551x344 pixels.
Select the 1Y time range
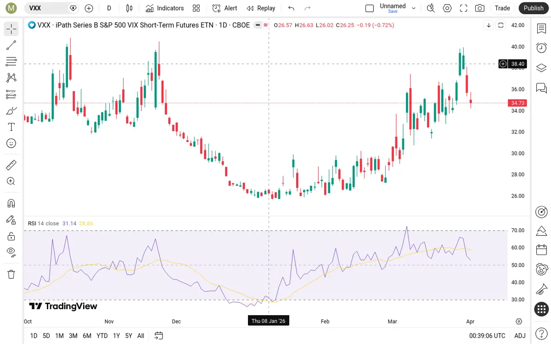(x=117, y=336)
